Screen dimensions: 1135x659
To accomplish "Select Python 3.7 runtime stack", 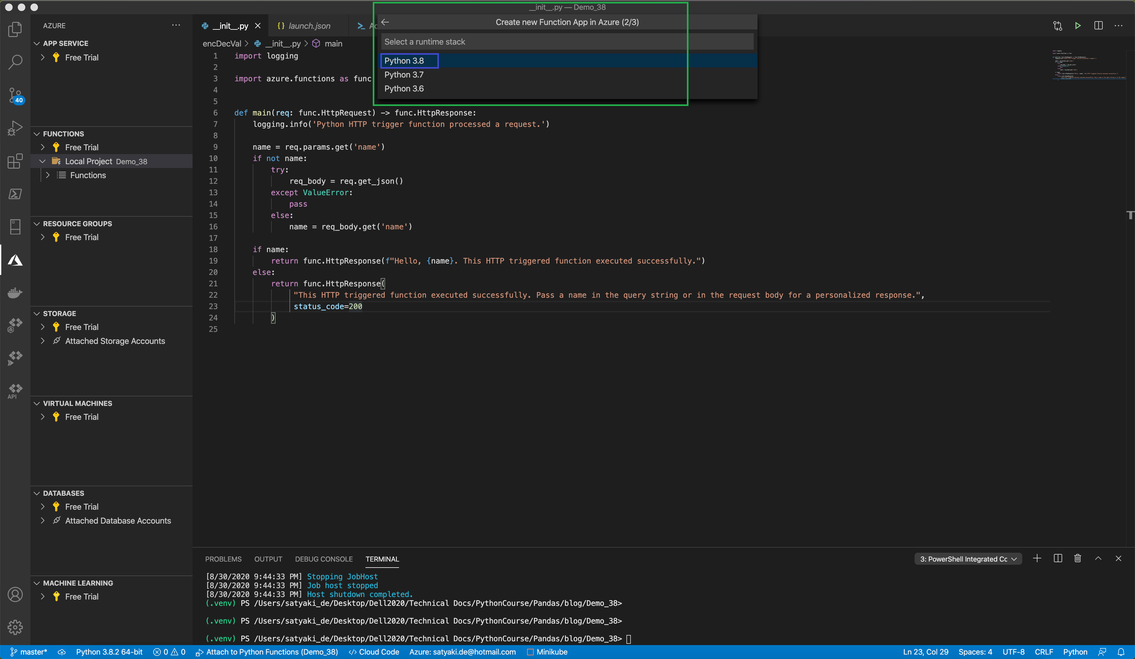I will [403, 75].
